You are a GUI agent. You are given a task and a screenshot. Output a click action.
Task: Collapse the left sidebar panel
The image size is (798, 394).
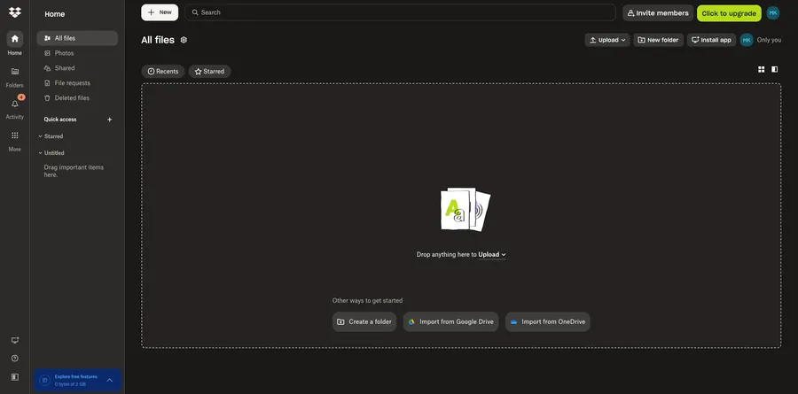pos(14,376)
